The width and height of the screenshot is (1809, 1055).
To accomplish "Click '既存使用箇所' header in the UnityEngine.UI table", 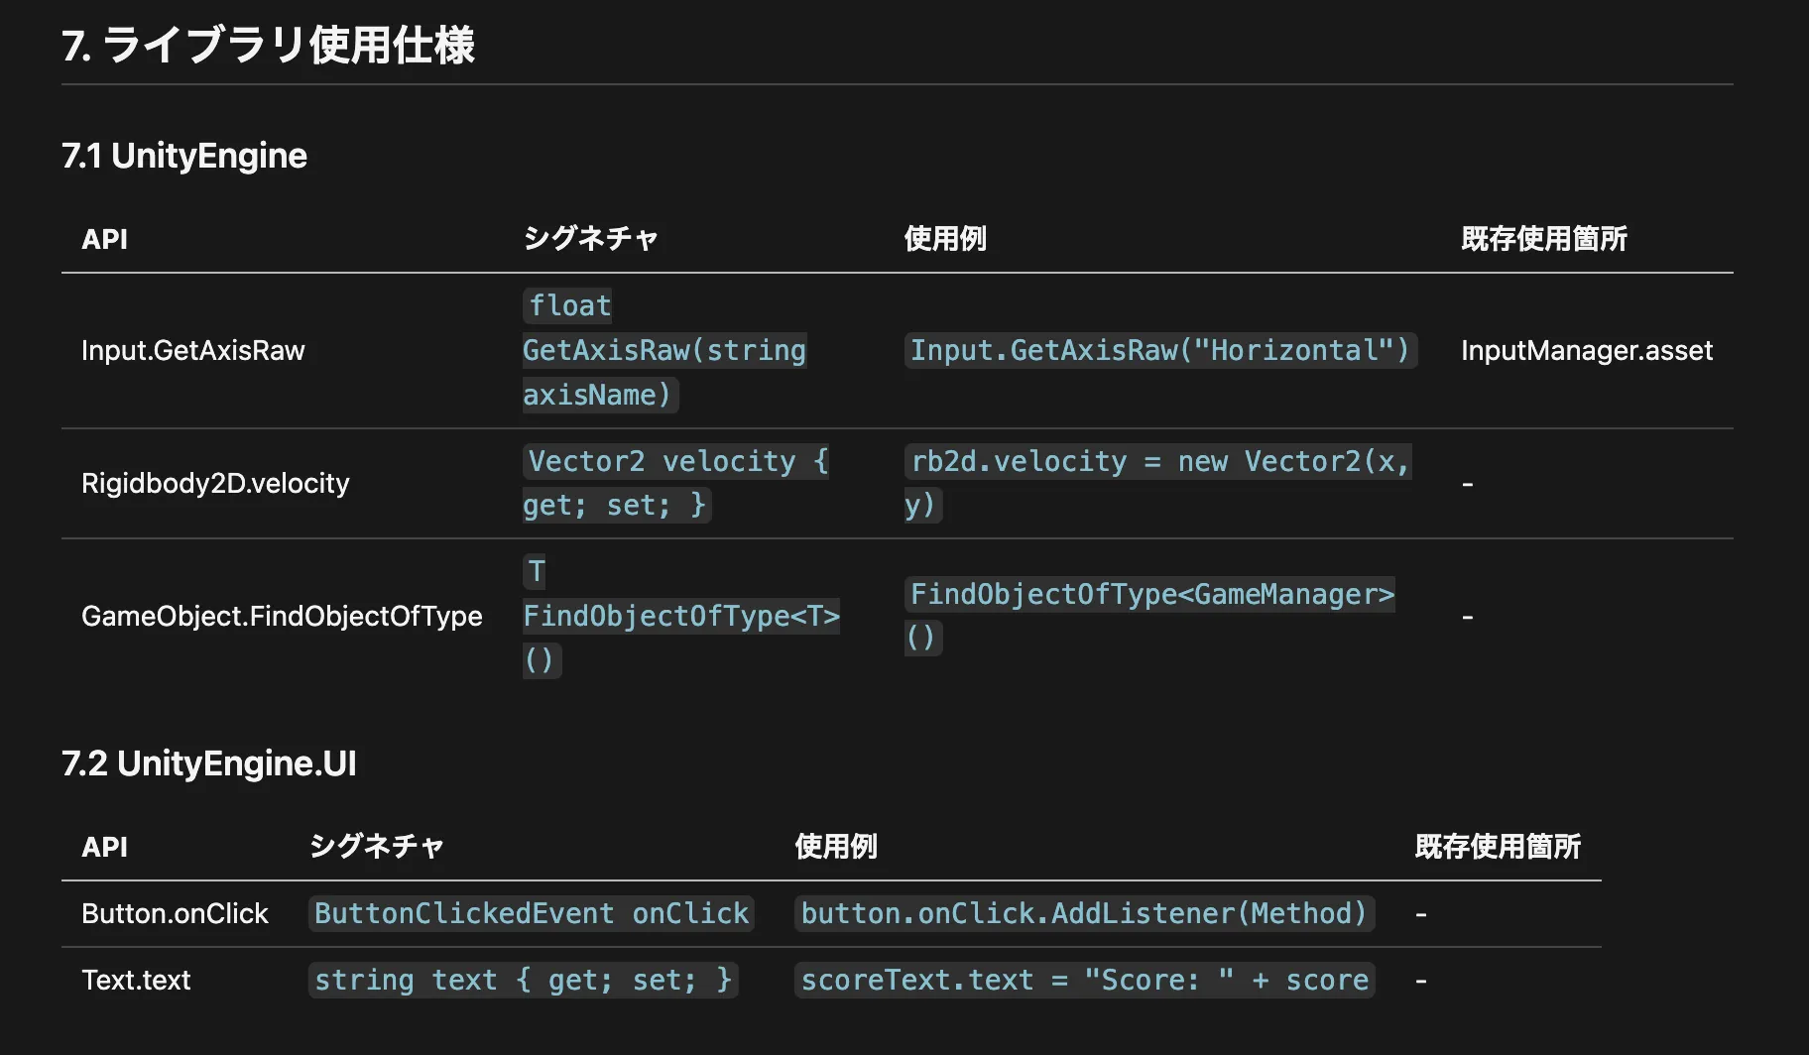I will (x=1498, y=847).
